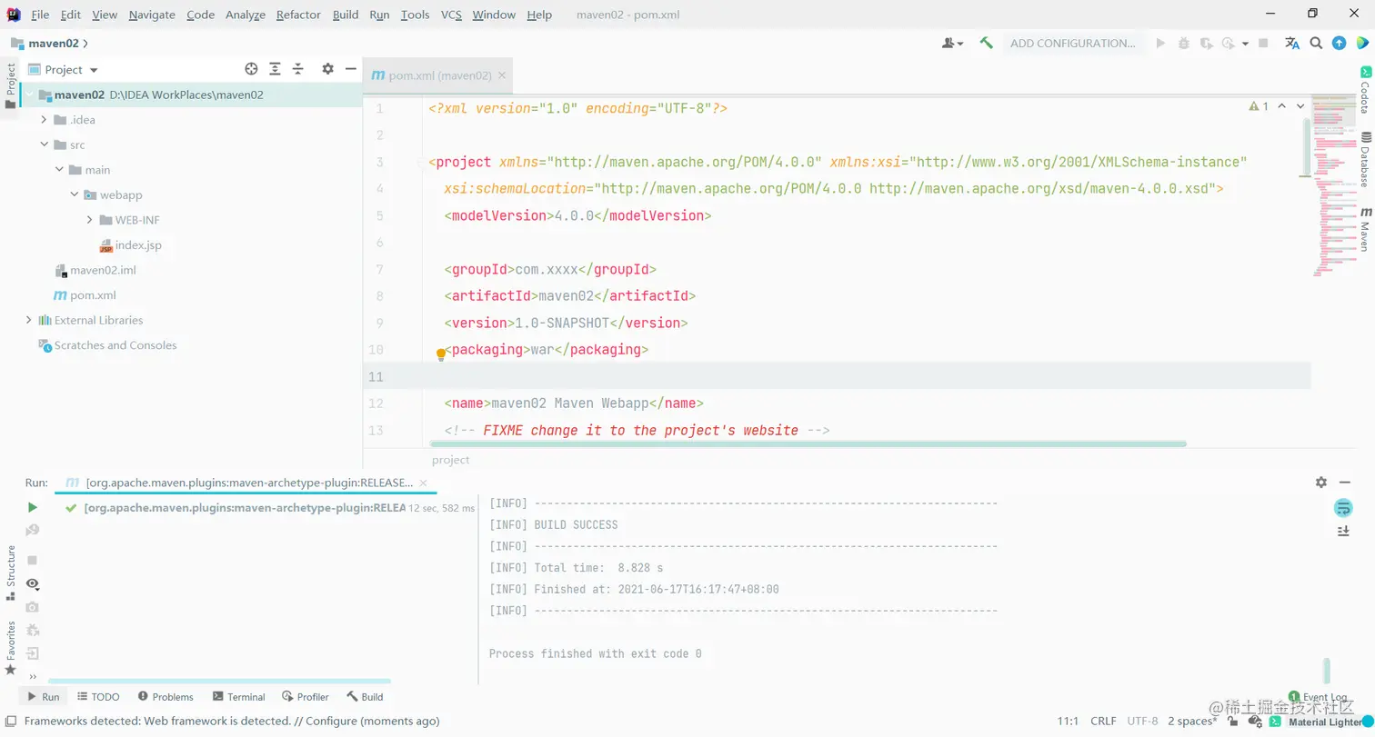This screenshot has height=737, width=1375.
Task: Open Project panel gear settings
Action: tap(327, 69)
